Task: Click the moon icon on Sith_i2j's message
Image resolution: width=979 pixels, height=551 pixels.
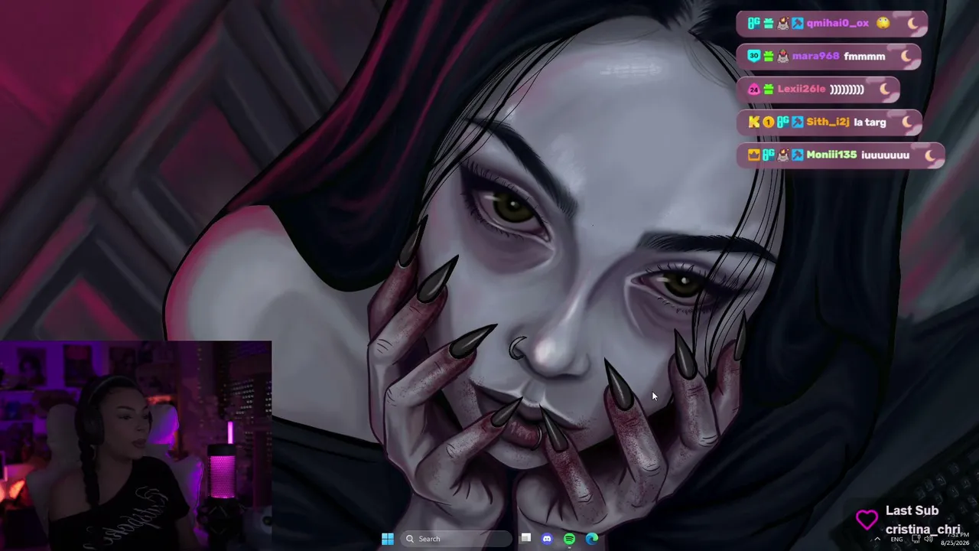Action: (907, 122)
